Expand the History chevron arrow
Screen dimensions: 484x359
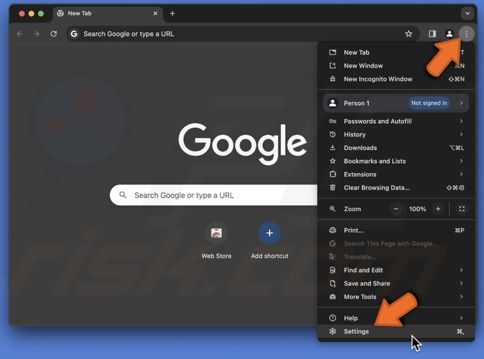click(461, 135)
